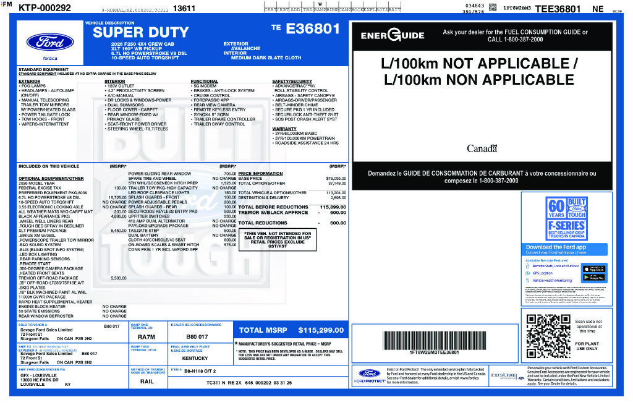Viewport: 633px width, 410px height.
Task: Click the 'RAIL' method of transport value
Action: [x=147, y=382]
